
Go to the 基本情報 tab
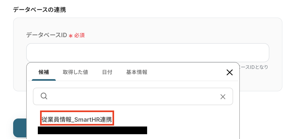(x=137, y=72)
